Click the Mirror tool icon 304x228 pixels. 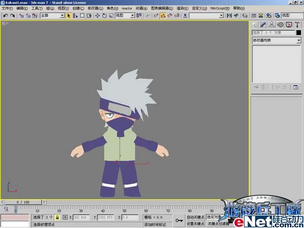(x=229, y=16)
